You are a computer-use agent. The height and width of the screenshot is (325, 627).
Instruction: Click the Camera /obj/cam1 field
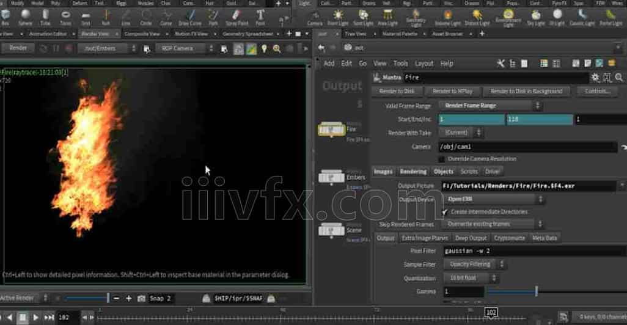pyautogui.click(x=528, y=147)
